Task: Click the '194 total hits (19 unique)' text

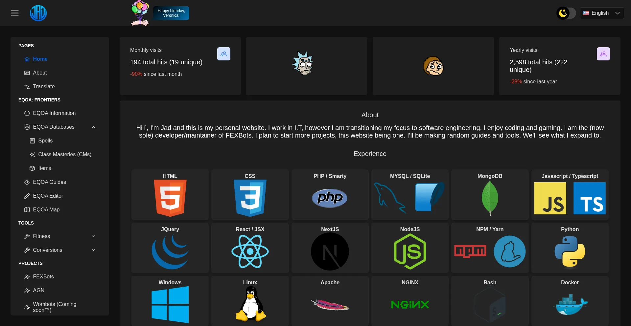Action: pos(166,62)
